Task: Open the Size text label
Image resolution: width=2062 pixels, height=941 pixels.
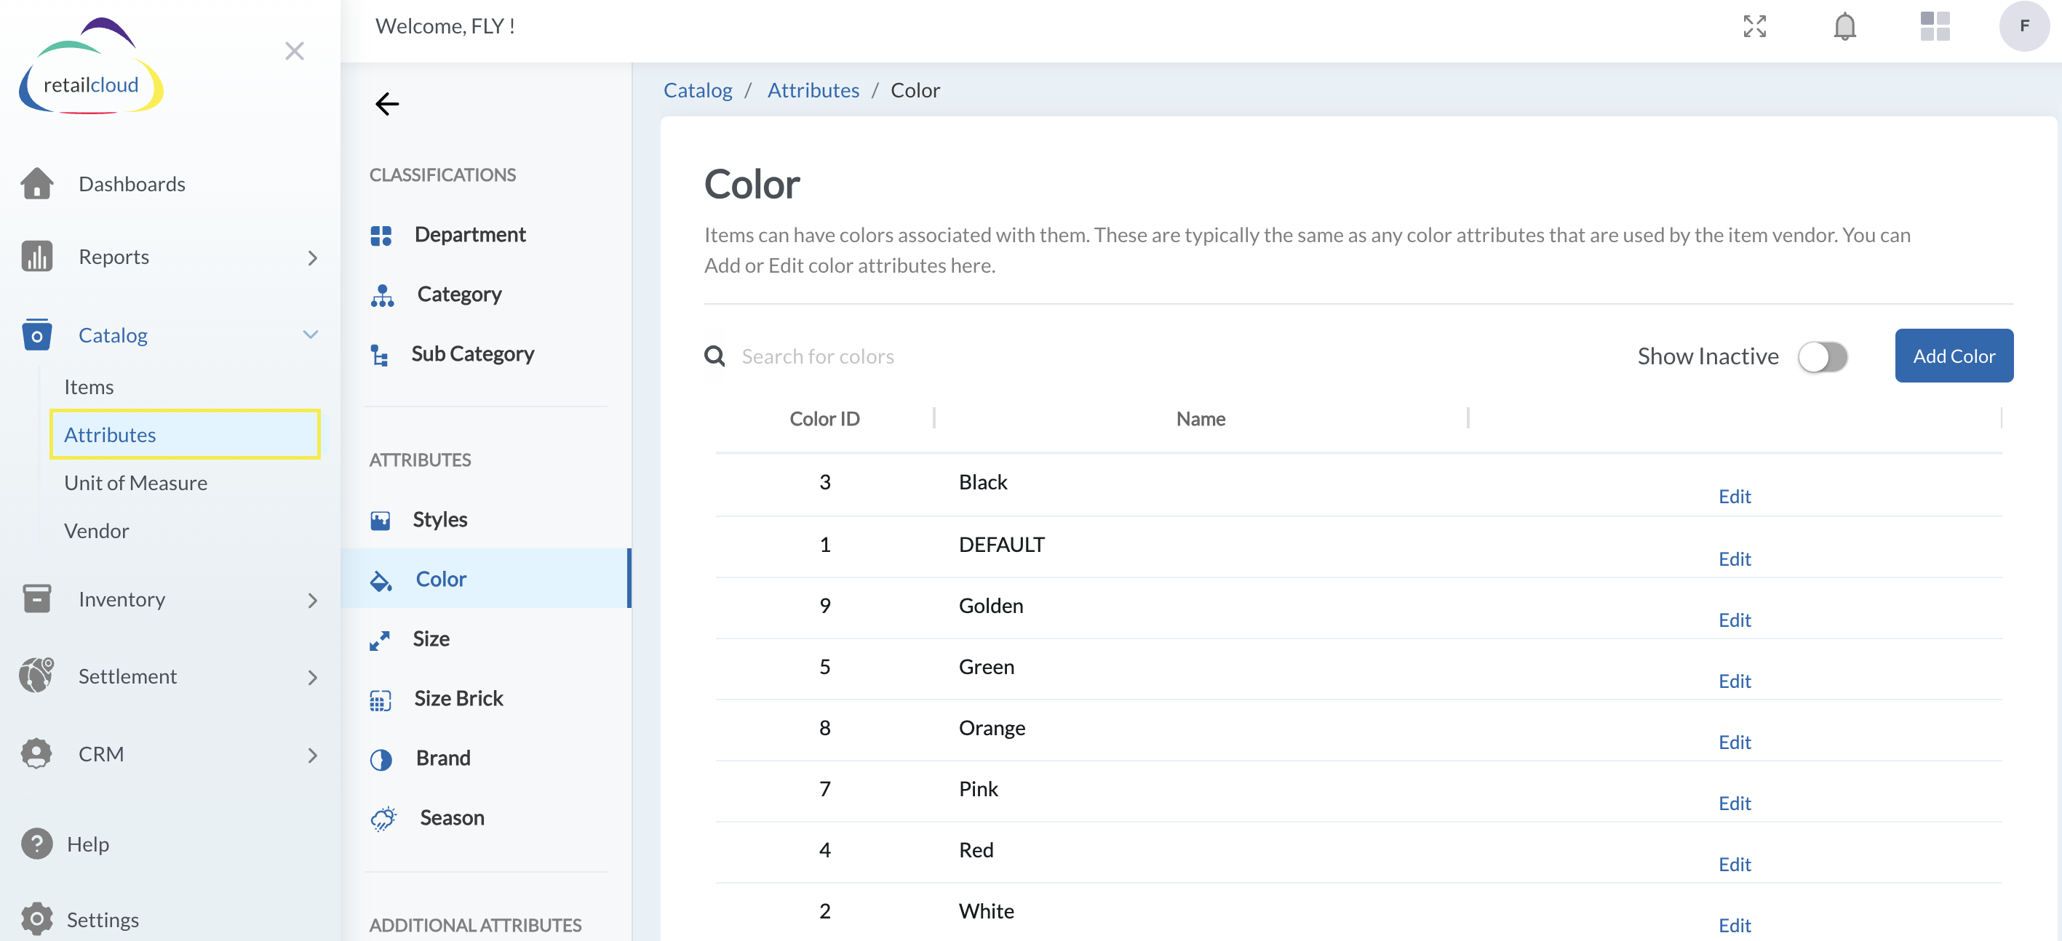Action: click(x=431, y=638)
